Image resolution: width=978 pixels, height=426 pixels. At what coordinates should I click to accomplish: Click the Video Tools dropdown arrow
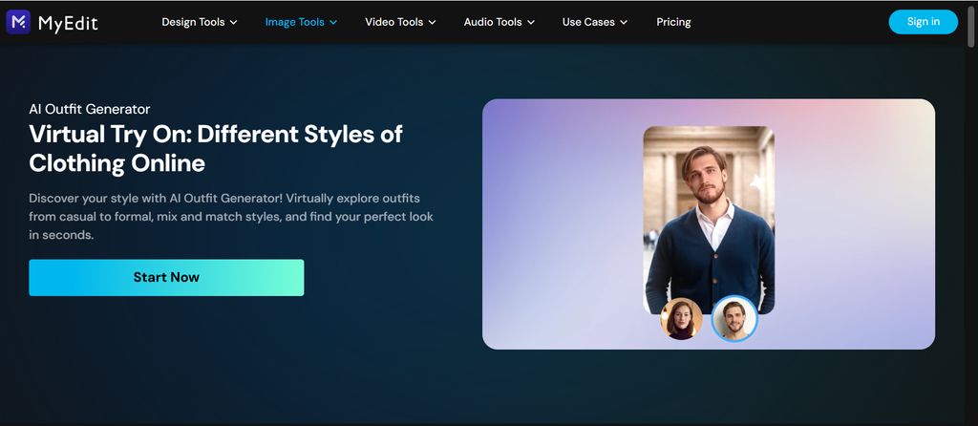pyautogui.click(x=433, y=22)
